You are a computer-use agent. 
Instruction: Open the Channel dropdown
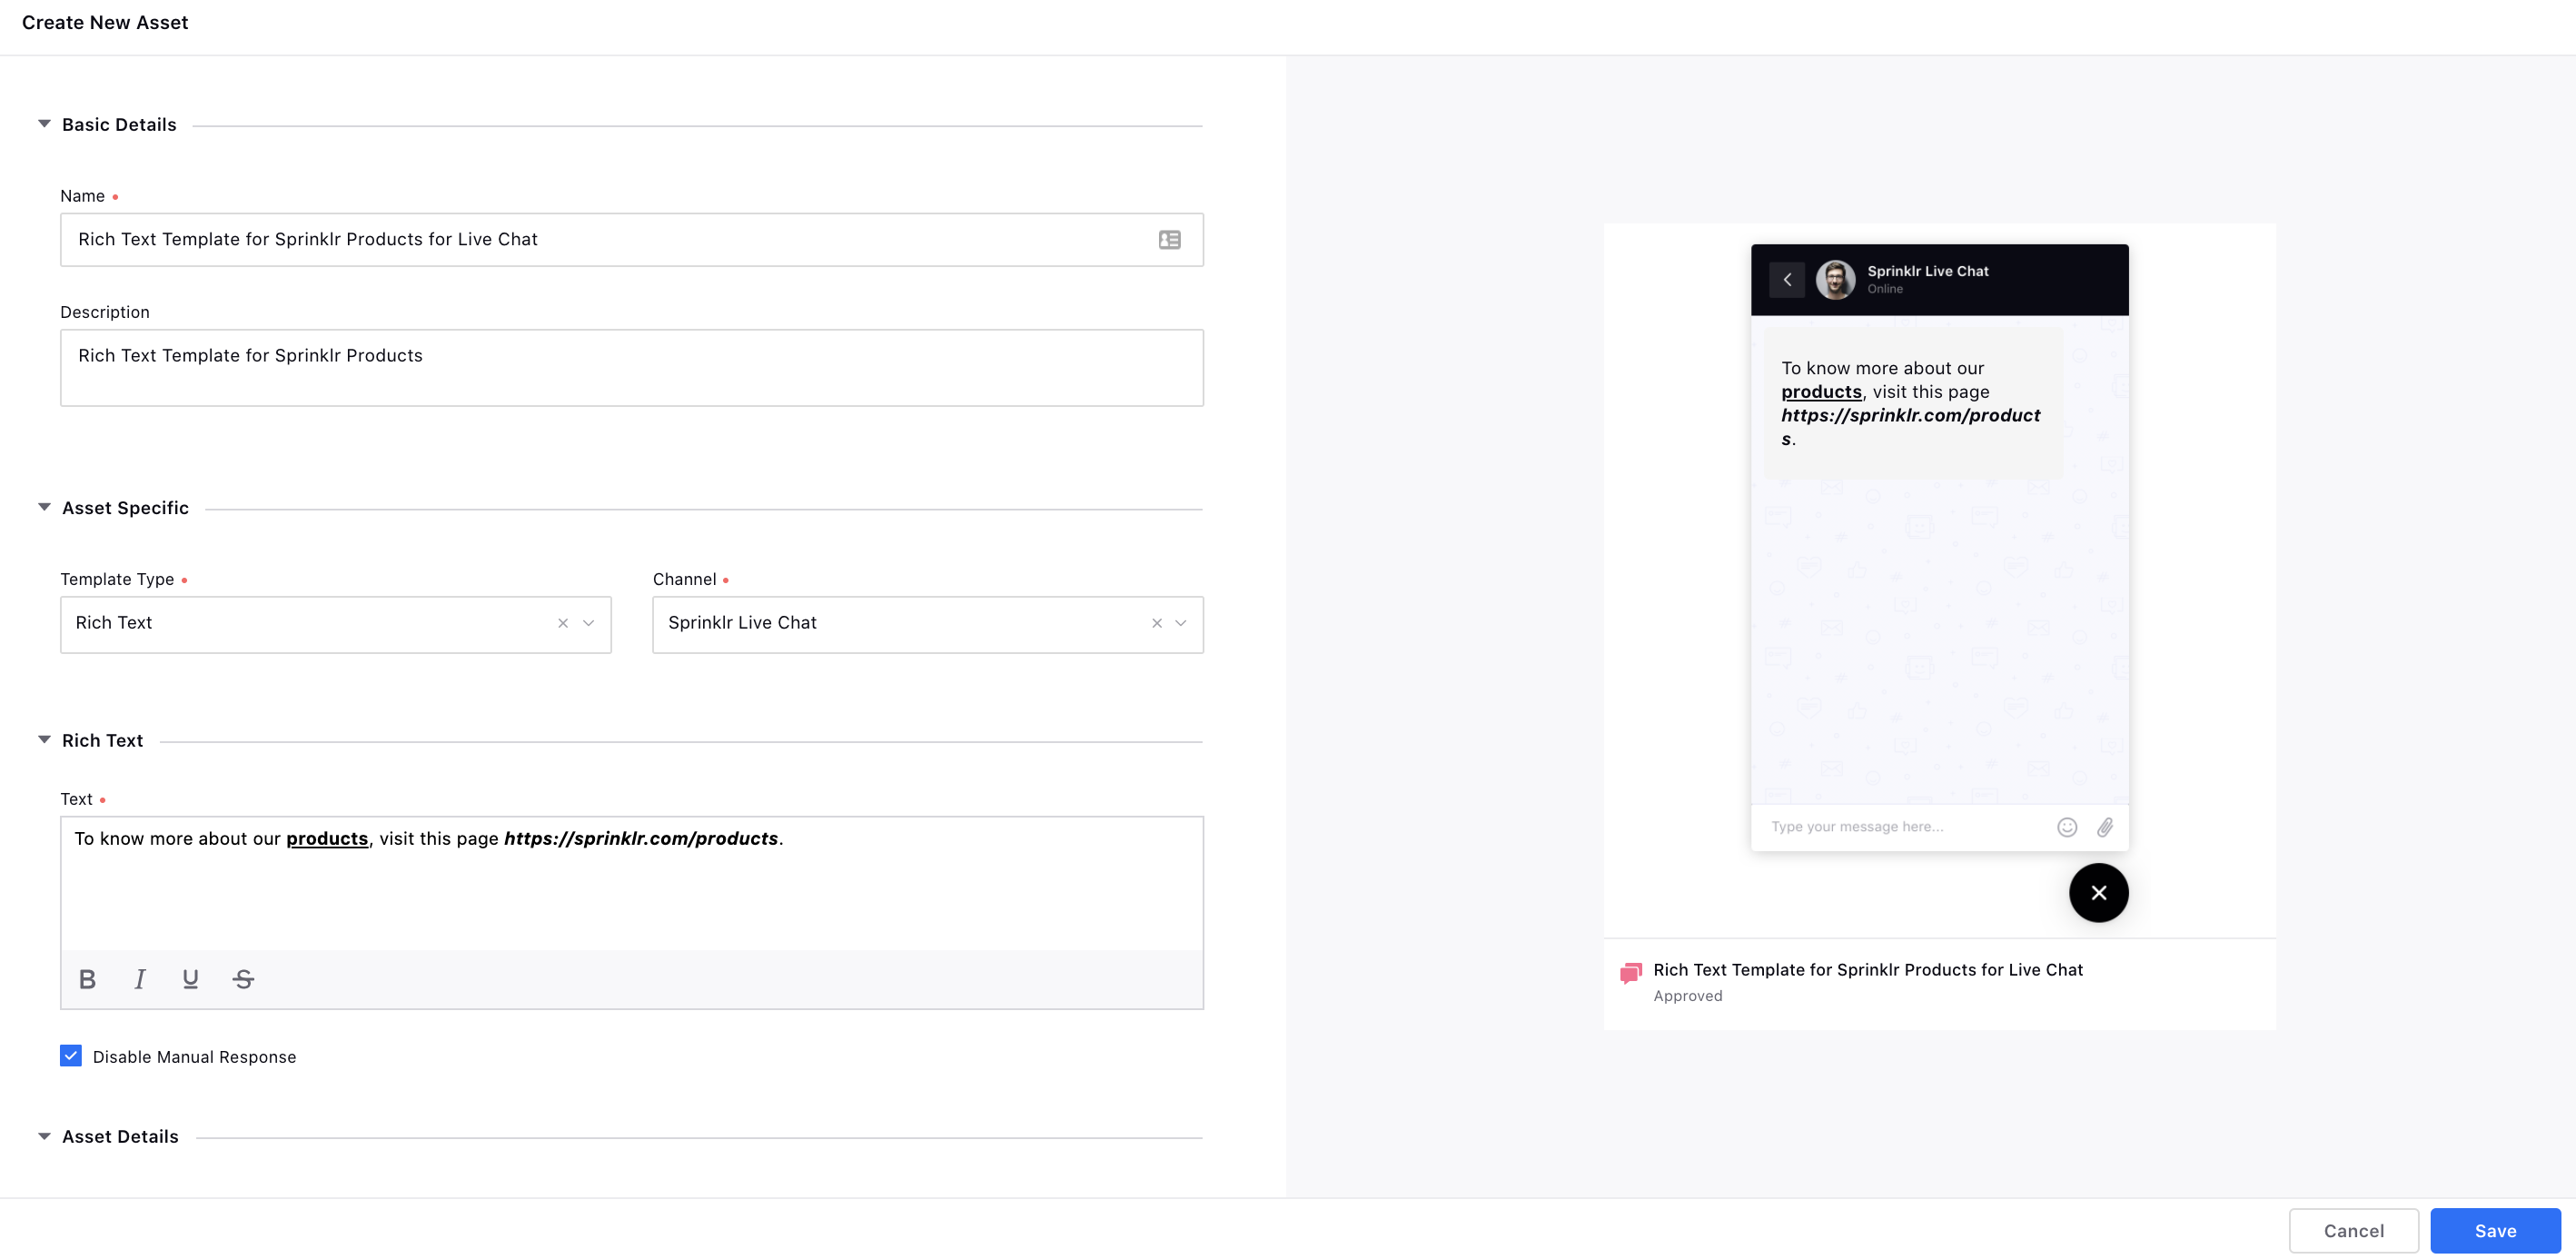tap(1180, 623)
